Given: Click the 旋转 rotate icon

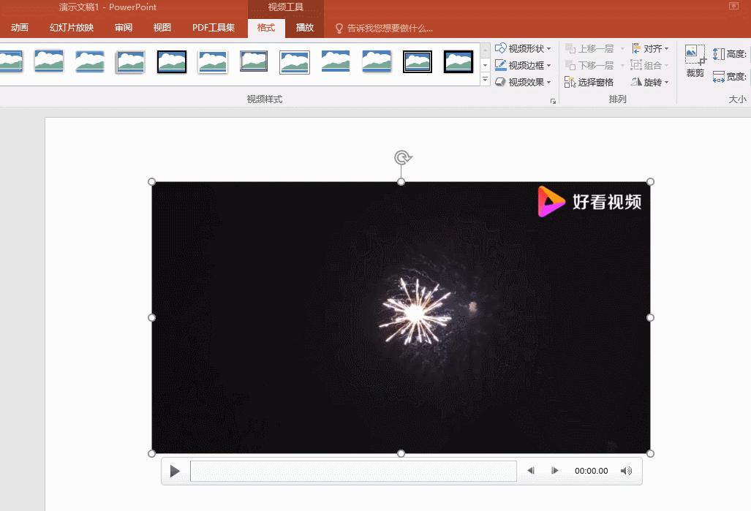Looking at the screenshot, I should pos(636,82).
